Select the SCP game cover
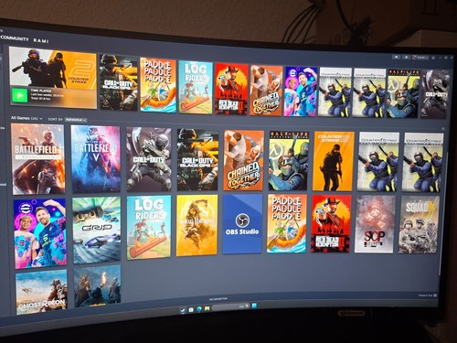This screenshot has width=457, height=343. (x=375, y=224)
